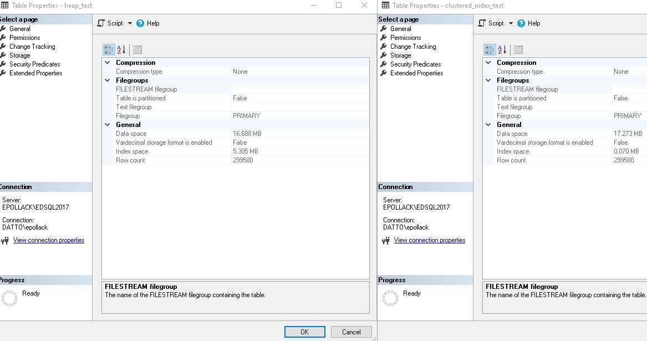Collapse the General section in heap_test properties
Image resolution: width=647 pixels, height=341 pixels.
coord(106,124)
